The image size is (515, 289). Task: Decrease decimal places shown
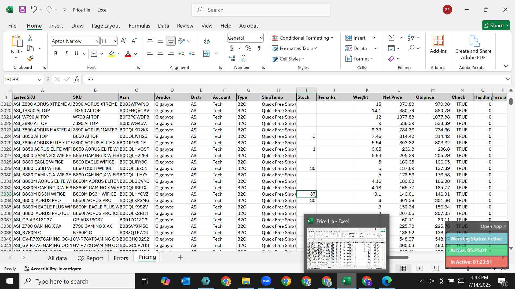[242, 58]
